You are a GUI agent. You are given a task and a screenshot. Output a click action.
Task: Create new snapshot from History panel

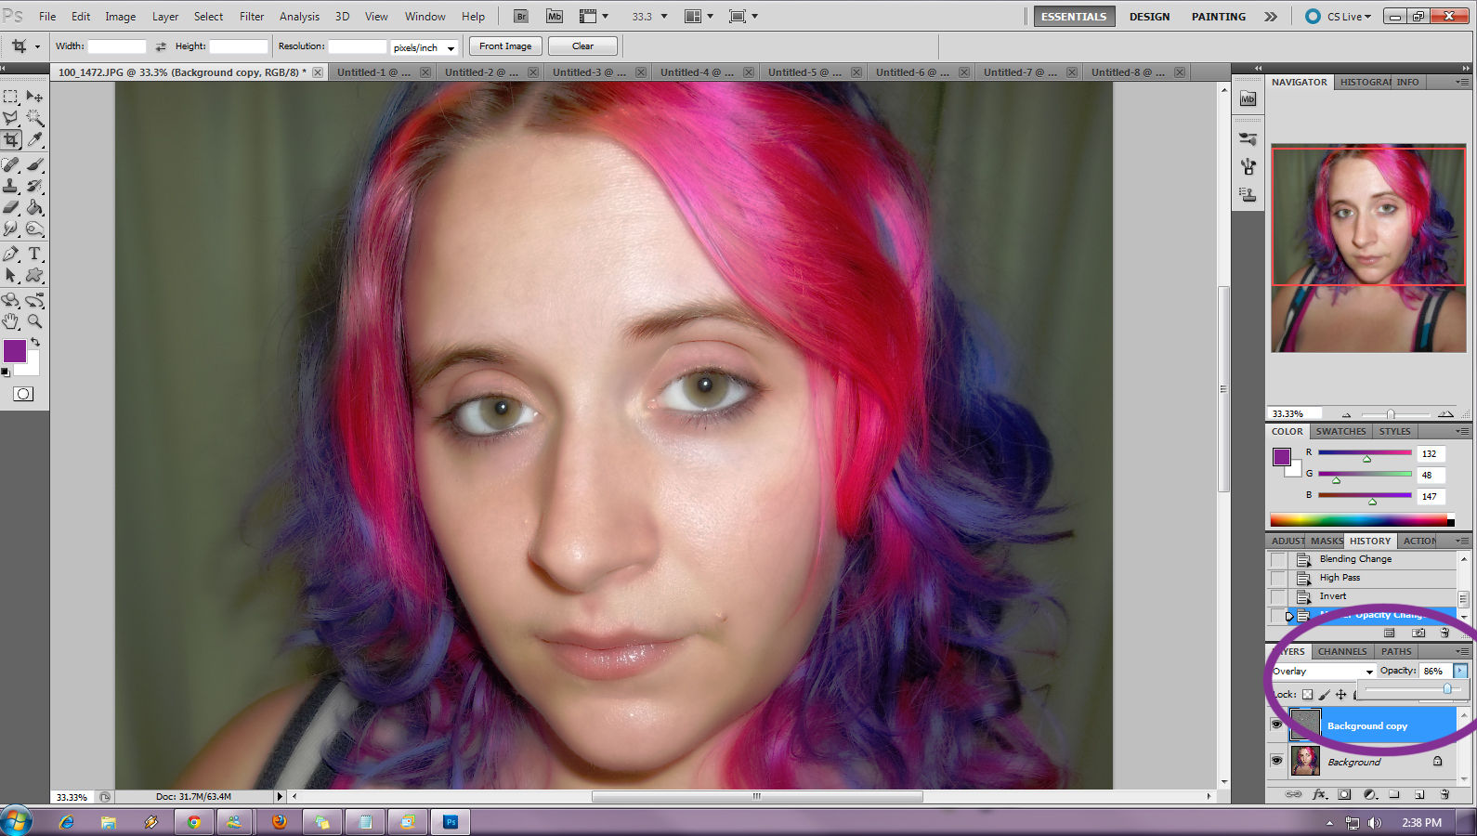coord(1418,633)
